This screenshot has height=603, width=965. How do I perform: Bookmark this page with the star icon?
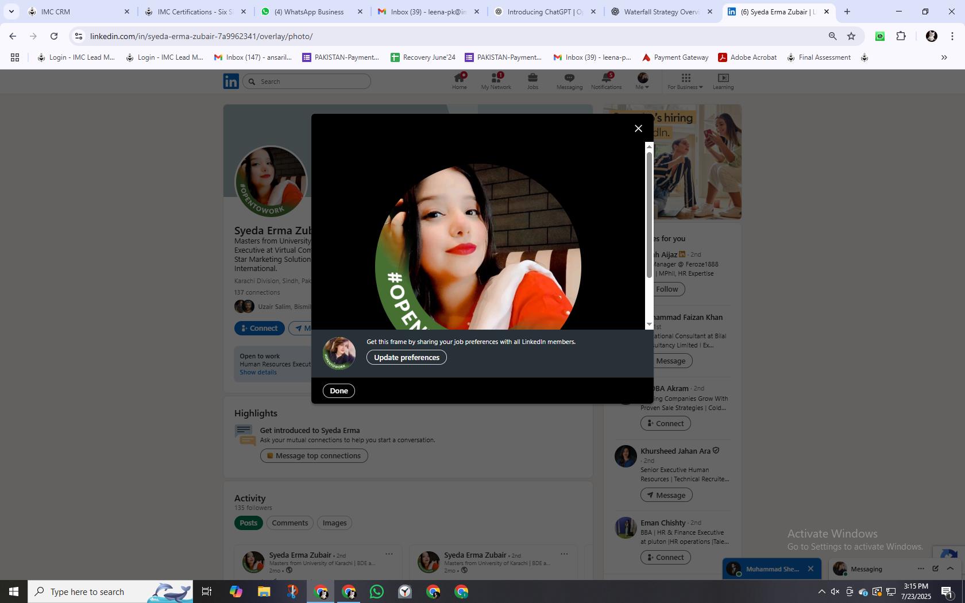coord(851,36)
